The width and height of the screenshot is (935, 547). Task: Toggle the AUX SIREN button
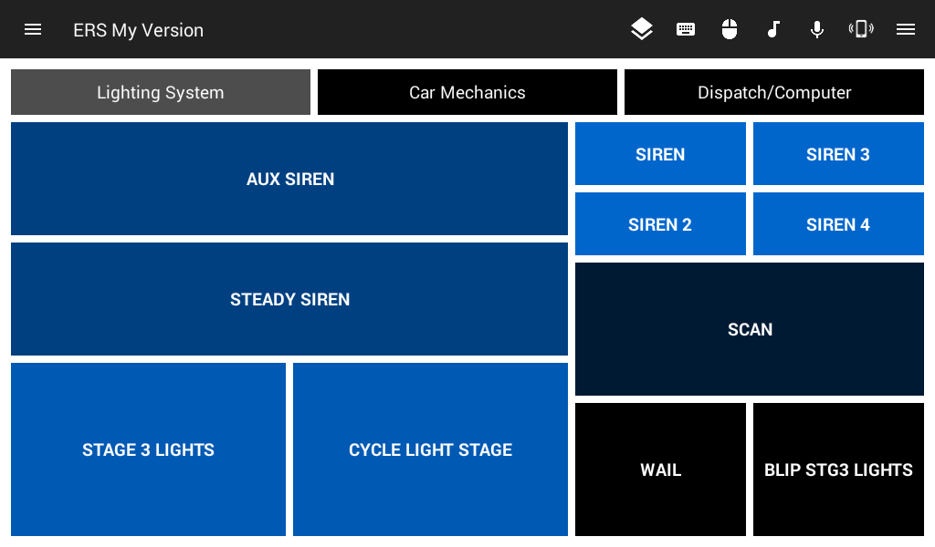[x=289, y=179]
